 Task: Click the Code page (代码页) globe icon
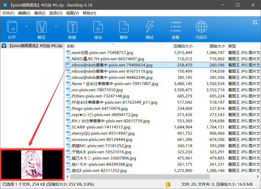pyautogui.click(x=201, y=27)
